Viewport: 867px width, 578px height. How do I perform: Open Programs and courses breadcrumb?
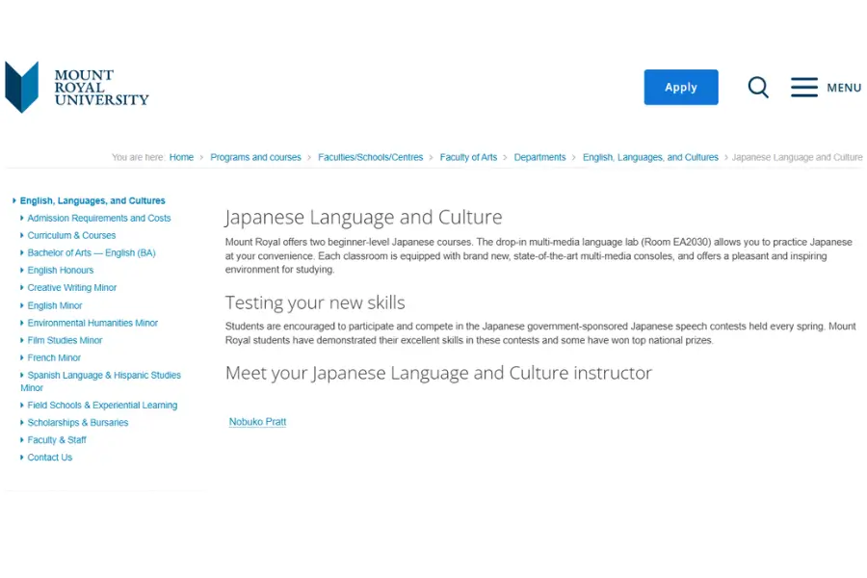point(255,157)
